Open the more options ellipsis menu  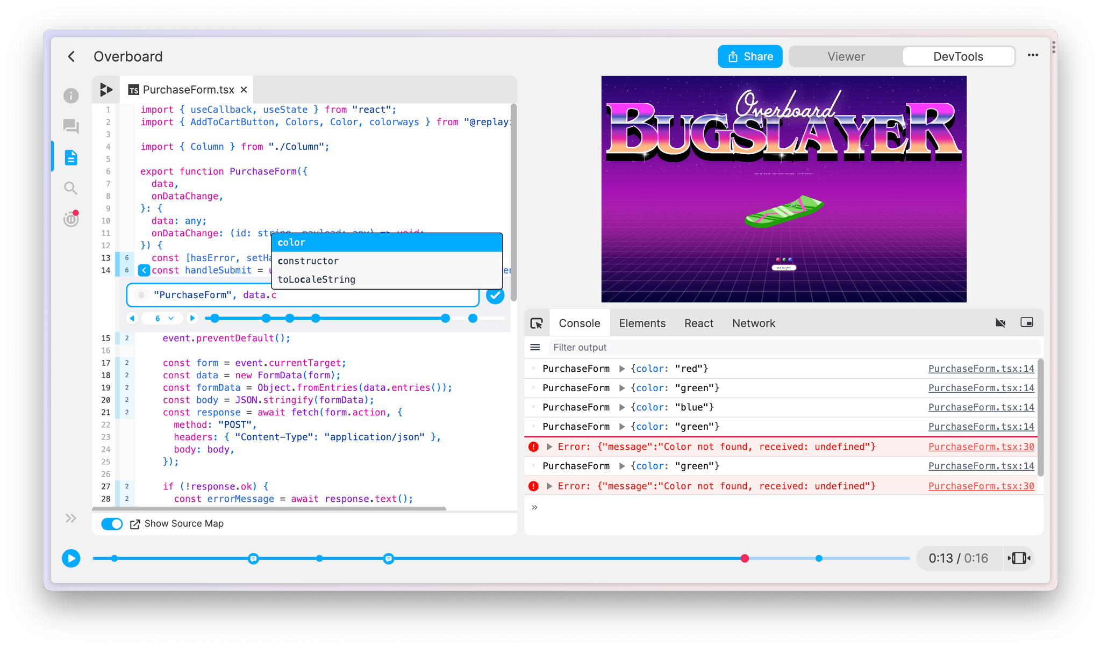point(1033,55)
